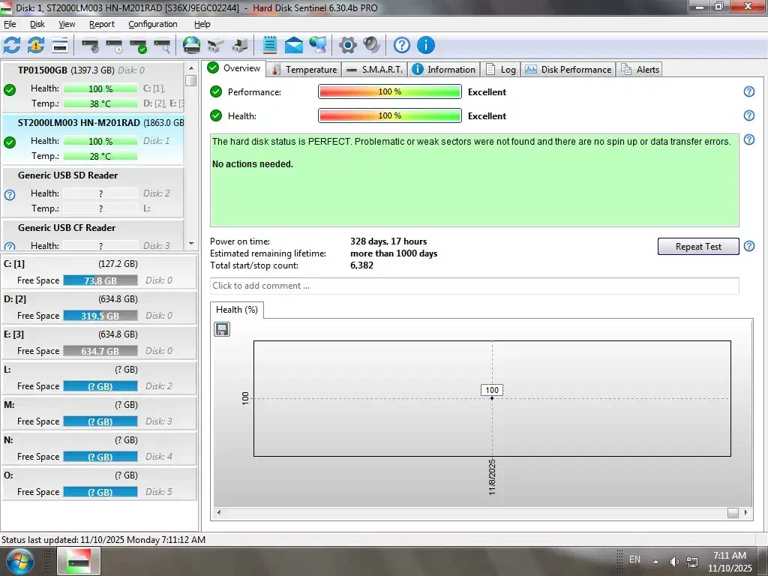The image size is (768, 576).
Task: Click the health graph horizontal scrollbar thumb
Action: click(733, 513)
